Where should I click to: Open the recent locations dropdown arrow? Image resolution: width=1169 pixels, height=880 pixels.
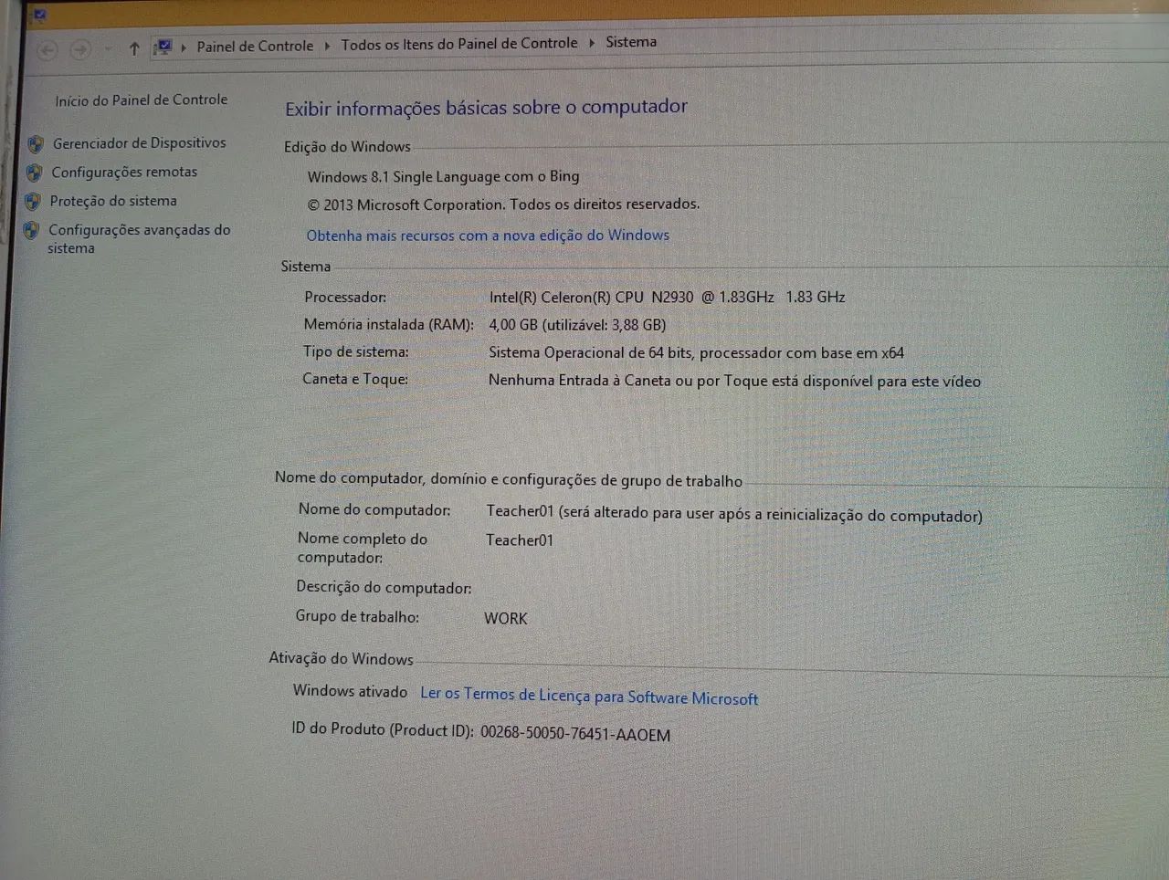109,49
